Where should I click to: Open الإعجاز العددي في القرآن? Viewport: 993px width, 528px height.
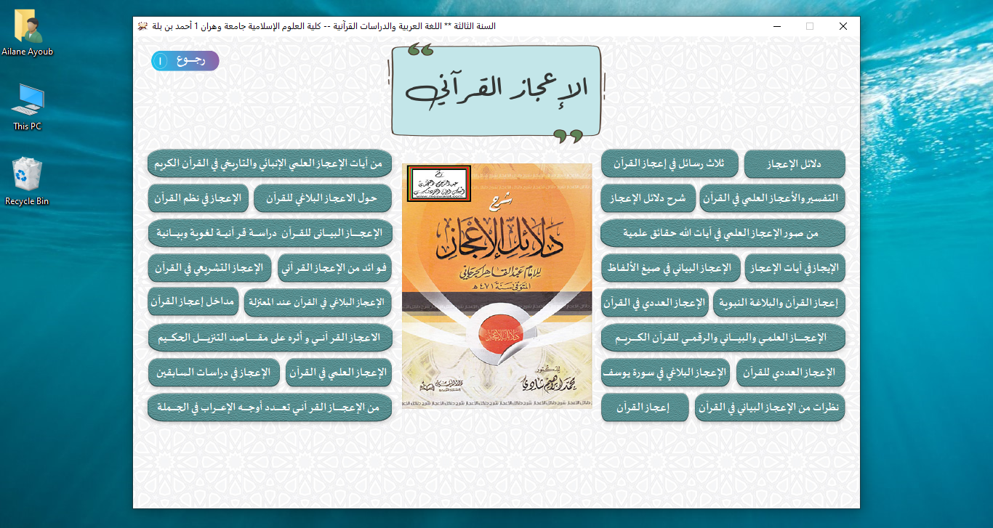pyautogui.click(x=654, y=303)
